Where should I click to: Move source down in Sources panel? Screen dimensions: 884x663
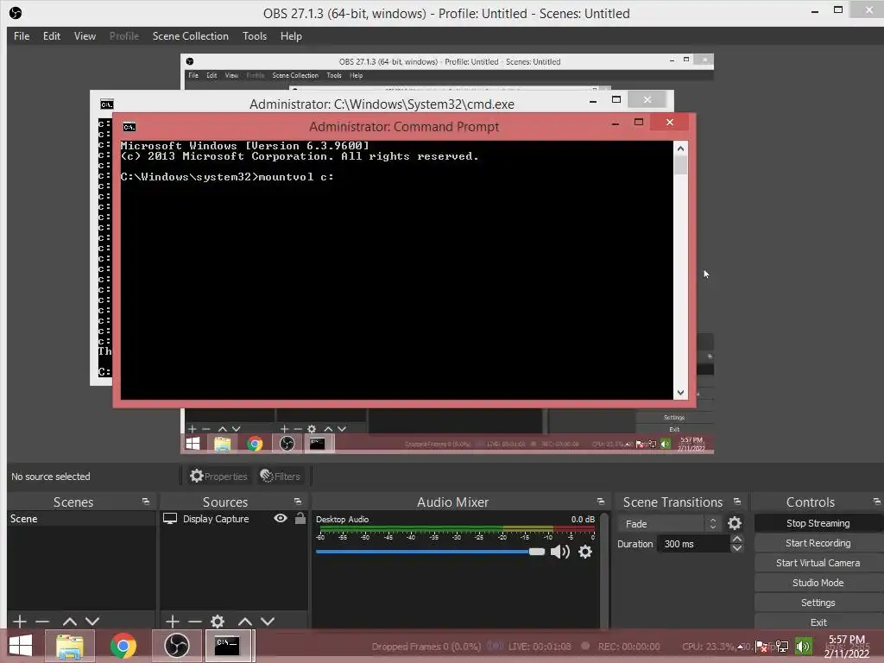268,622
